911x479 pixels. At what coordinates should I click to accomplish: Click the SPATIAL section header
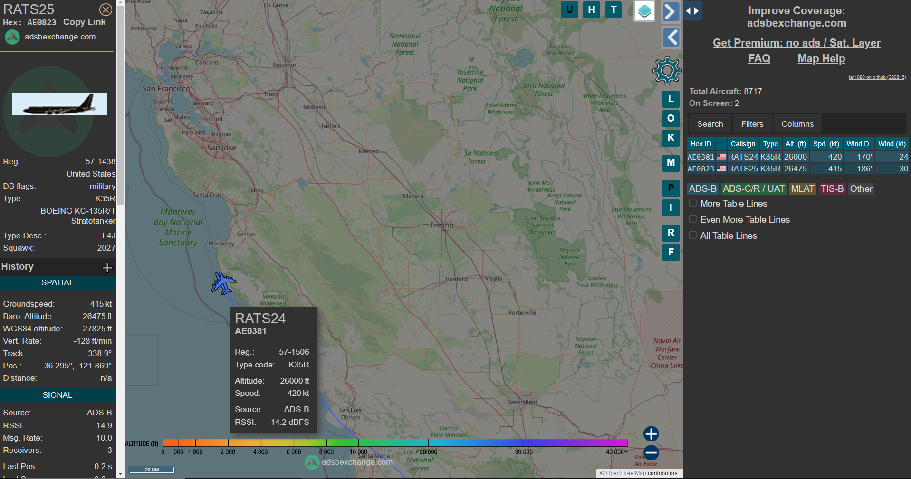58,282
